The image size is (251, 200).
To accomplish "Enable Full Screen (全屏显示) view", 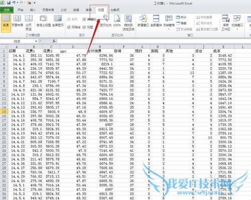I will coord(58,21).
